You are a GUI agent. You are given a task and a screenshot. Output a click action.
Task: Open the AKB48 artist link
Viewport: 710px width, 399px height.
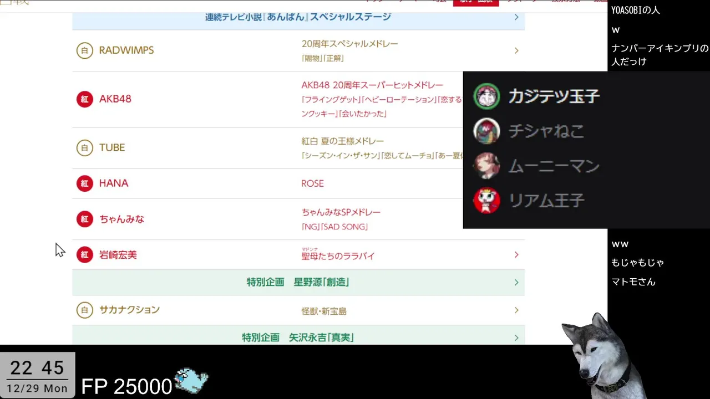(x=115, y=99)
